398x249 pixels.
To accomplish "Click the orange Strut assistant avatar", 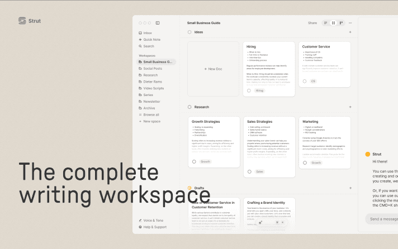I will pyautogui.click(x=368, y=154).
